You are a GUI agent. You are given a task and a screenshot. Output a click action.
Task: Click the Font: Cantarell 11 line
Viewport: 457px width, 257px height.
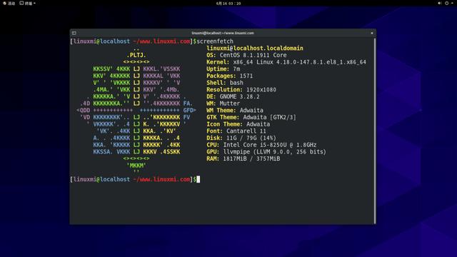tap(236, 131)
